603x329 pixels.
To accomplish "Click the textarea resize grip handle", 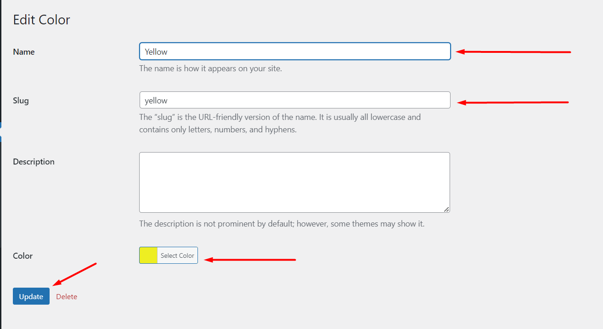I will coord(446,210).
